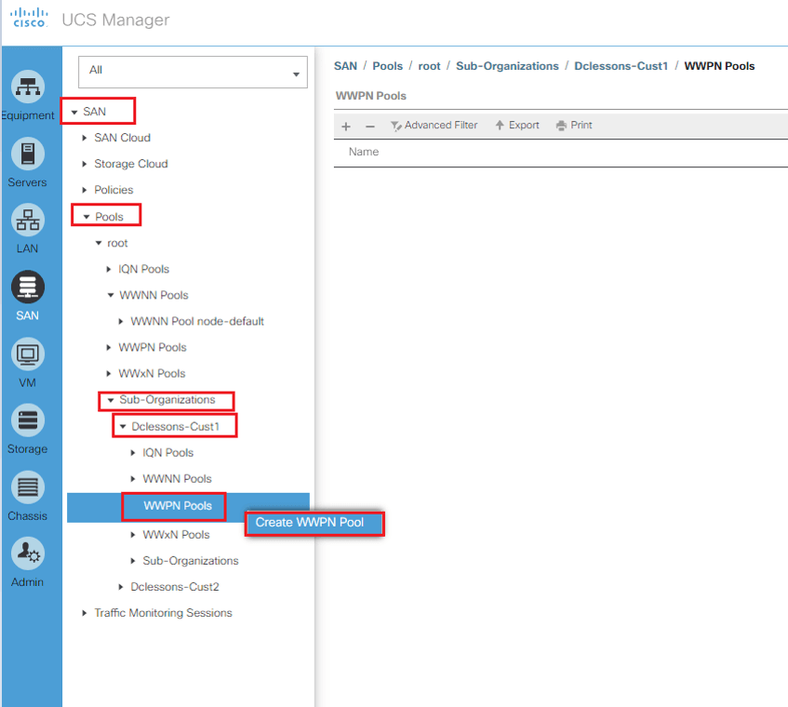Expand Traffic Monitoring Sessions node
This screenshot has width=788, height=707.
[x=85, y=613]
